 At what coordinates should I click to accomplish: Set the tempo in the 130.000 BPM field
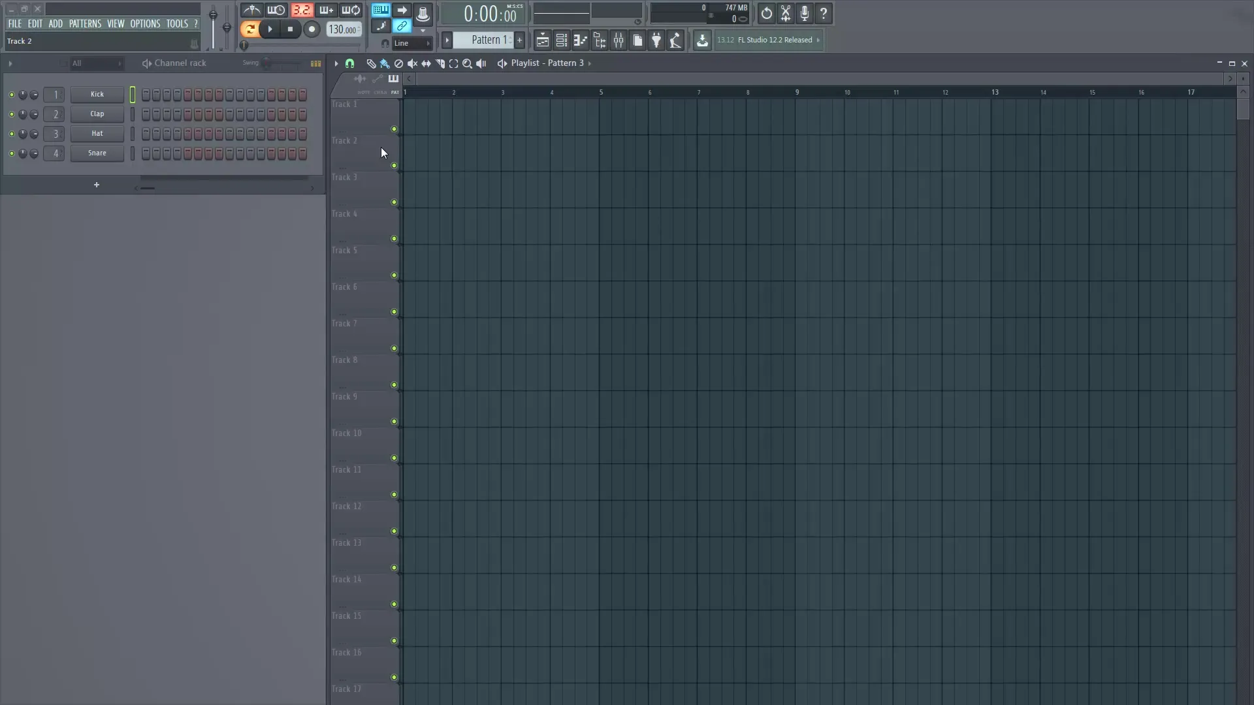coord(342,29)
